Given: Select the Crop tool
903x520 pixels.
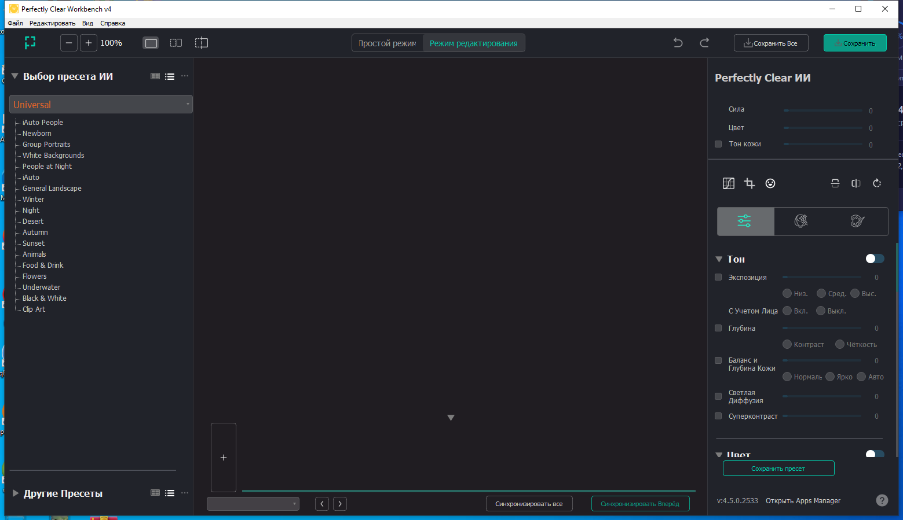Looking at the screenshot, I should click(749, 183).
